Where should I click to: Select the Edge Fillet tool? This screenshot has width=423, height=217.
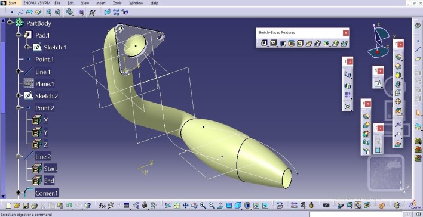click(398, 57)
